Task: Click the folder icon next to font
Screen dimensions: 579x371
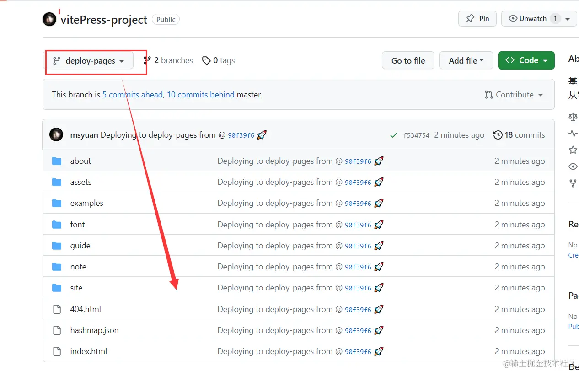Action: (x=57, y=225)
